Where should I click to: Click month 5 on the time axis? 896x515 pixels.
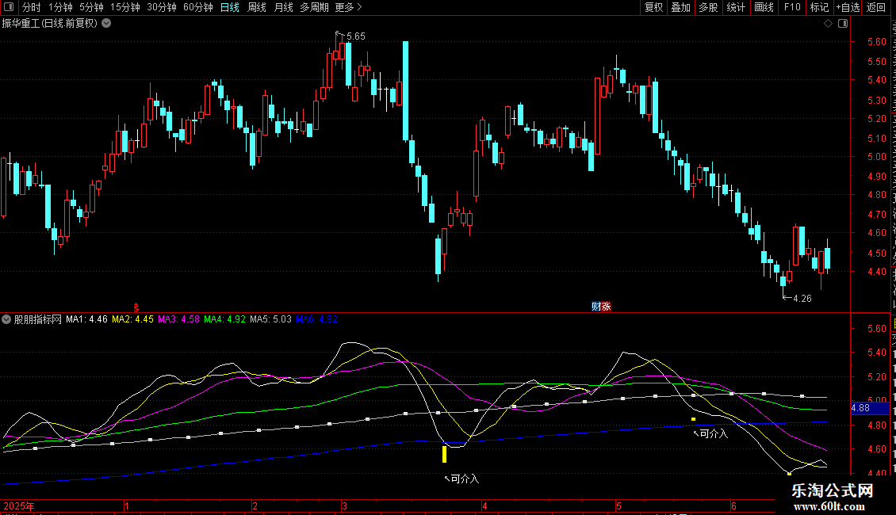click(x=618, y=505)
